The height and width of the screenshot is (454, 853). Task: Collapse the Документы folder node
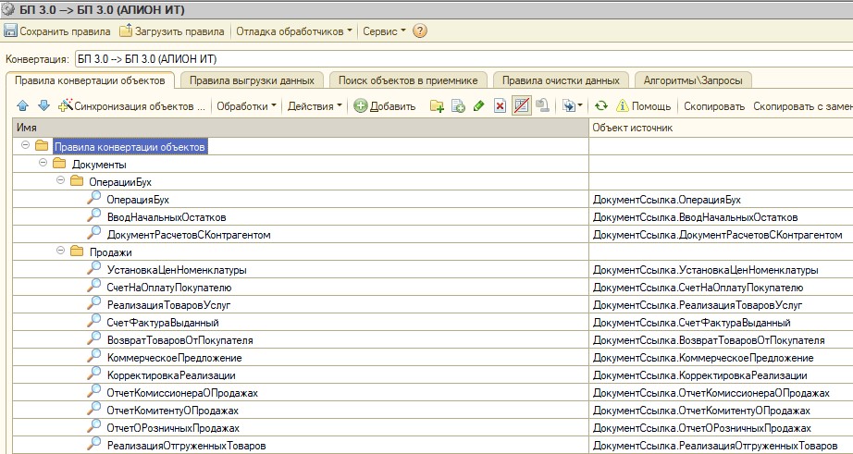[43, 163]
